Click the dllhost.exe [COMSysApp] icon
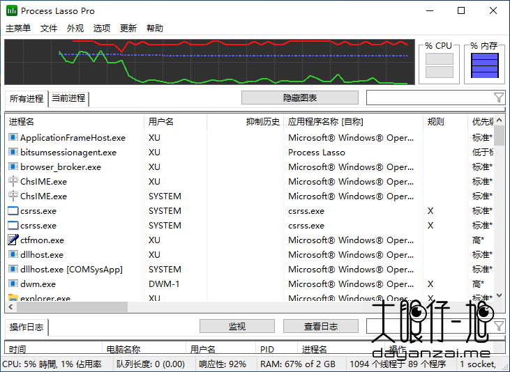The width and height of the screenshot is (510, 372). click(x=13, y=269)
